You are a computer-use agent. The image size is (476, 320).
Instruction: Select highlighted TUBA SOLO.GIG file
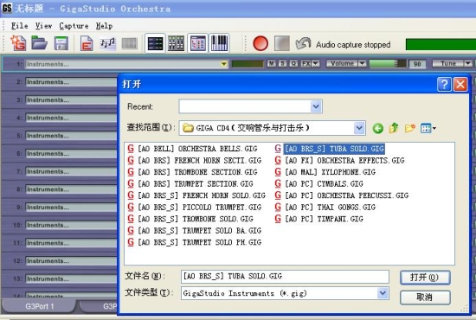334,149
